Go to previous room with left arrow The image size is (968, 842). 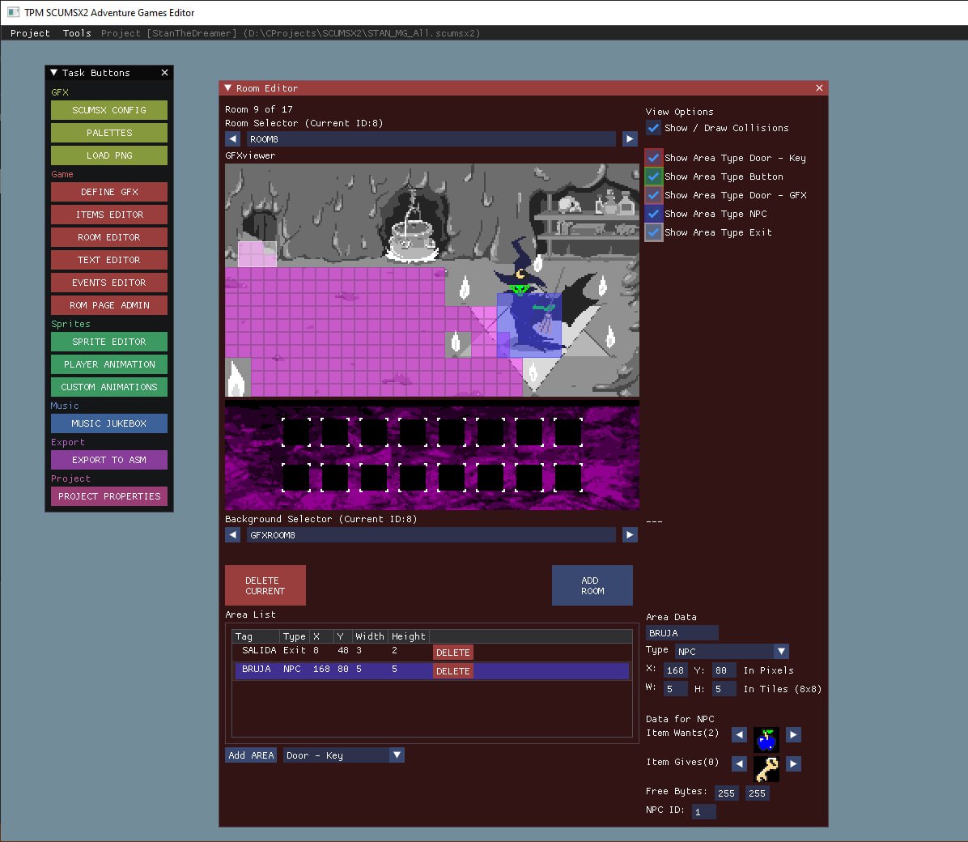[x=233, y=139]
